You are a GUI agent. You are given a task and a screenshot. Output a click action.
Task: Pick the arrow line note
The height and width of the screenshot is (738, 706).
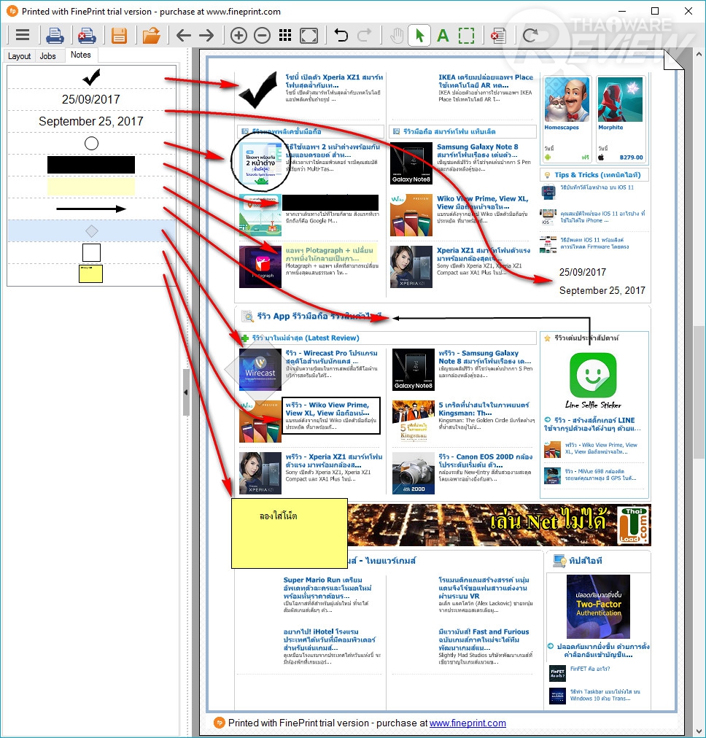point(91,209)
